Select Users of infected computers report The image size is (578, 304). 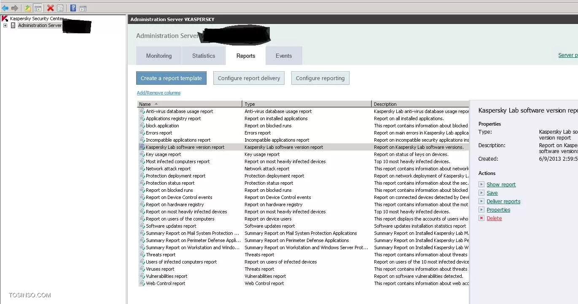[181, 262]
